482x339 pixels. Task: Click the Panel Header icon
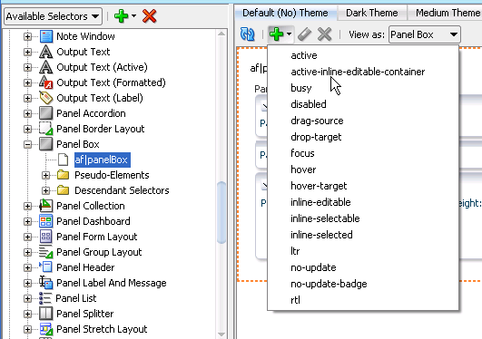coord(46,266)
